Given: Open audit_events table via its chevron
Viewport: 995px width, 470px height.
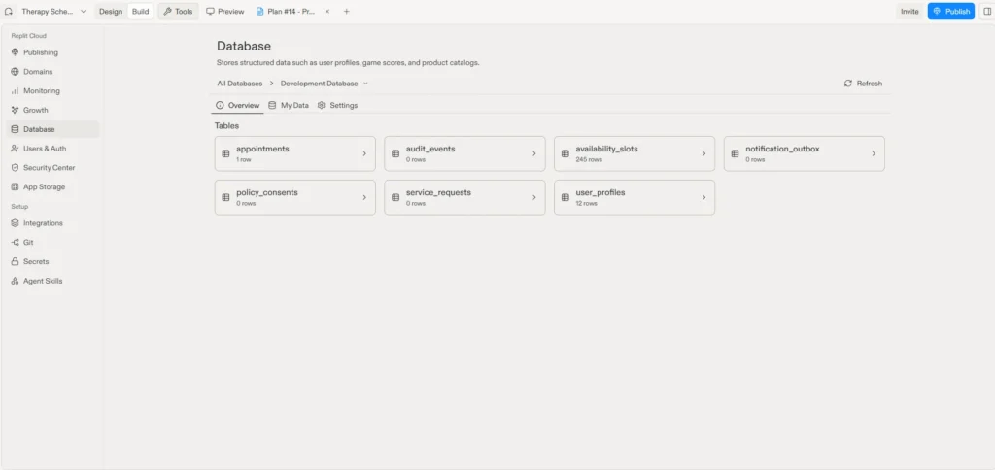Looking at the screenshot, I should (x=534, y=153).
